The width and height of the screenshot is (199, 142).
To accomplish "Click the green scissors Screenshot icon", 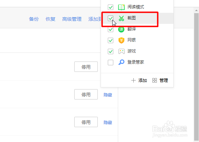I will click(x=121, y=18).
